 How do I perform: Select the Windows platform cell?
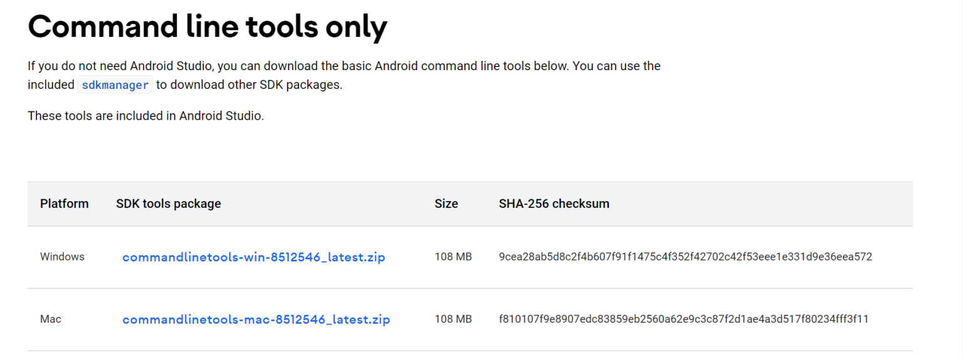tap(62, 257)
